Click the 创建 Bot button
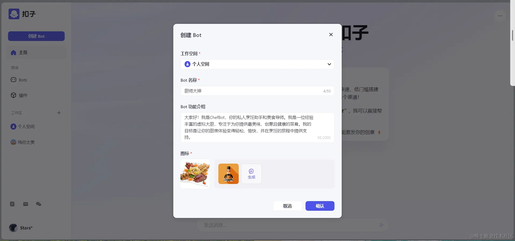This screenshot has height=241, width=515. click(x=36, y=36)
